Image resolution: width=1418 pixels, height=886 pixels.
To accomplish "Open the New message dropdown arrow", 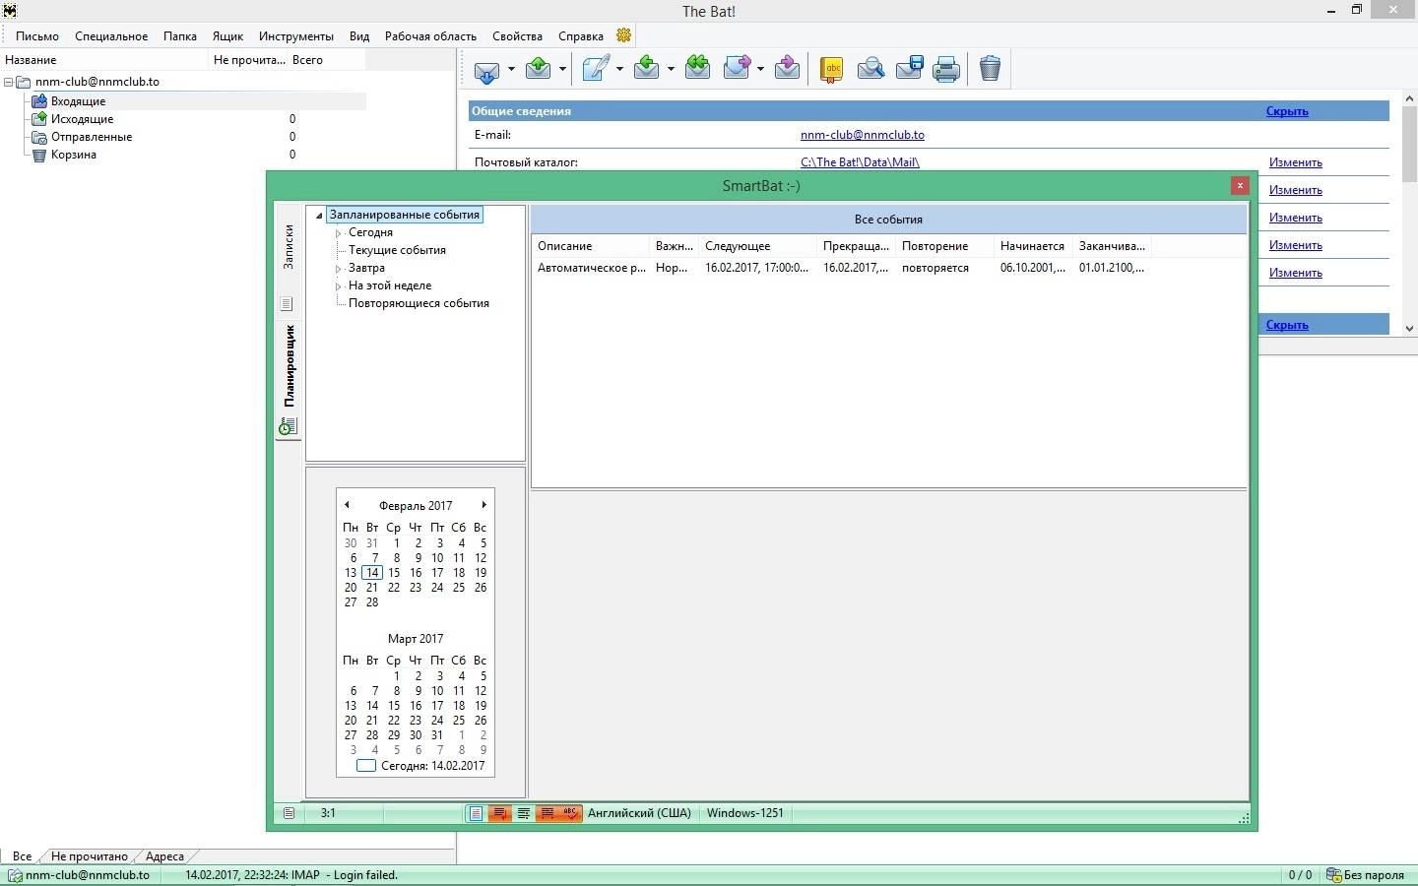I will (619, 69).
